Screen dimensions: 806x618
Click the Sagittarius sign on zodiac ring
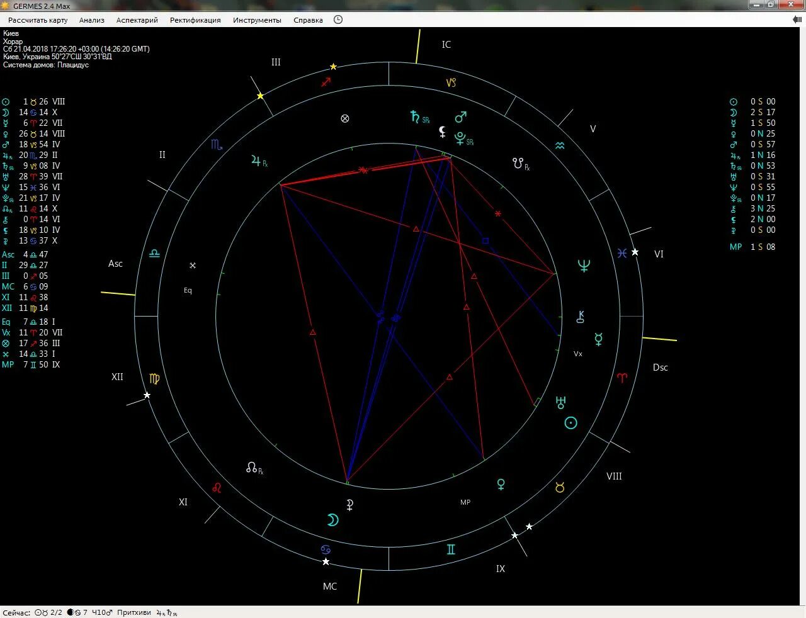326,82
